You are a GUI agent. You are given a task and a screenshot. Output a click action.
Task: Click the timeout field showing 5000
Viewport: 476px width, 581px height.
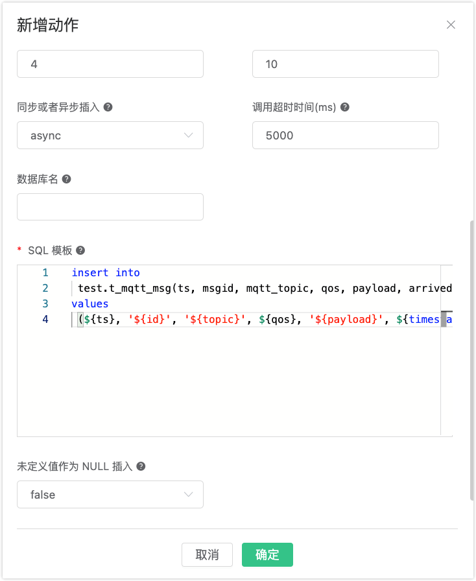point(345,136)
